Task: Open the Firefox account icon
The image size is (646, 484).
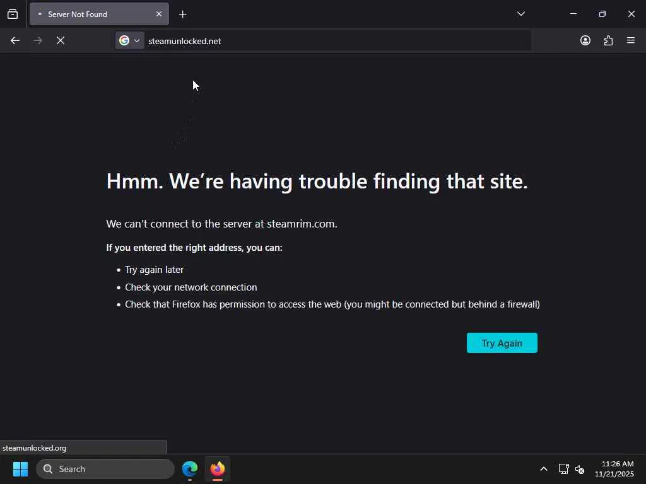Action: tap(585, 40)
